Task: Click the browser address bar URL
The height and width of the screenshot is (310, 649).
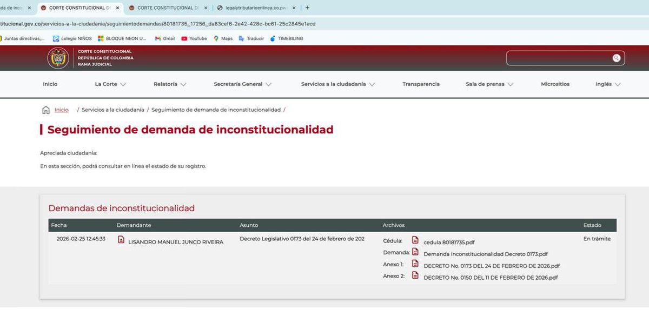Action: [x=157, y=24]
